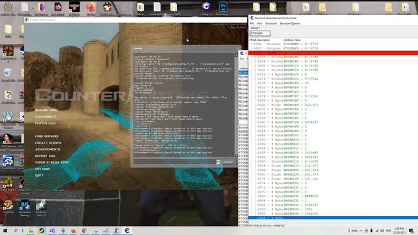Click Disconnect in the game menu
This screenshot has height=235, width=418.
coord(46,117)
